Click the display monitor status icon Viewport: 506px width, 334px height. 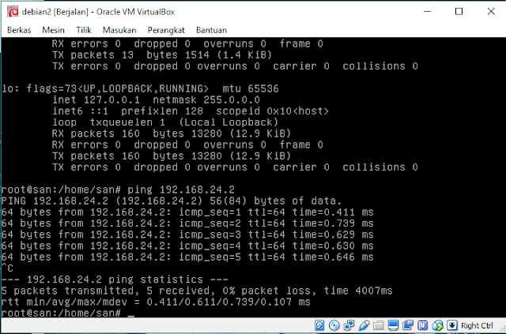point(393,325)
